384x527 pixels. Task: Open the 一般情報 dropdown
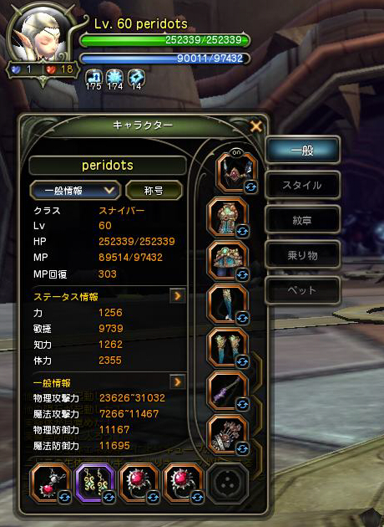[x=75, y=191]
